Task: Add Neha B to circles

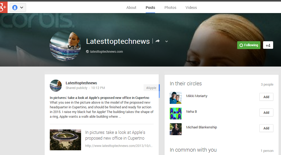Action: pyautogui.click(x=266, y=112)
